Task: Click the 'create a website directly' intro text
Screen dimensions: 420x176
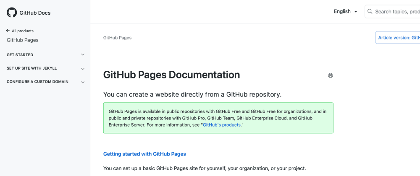Action: click(x=193, y=95)
